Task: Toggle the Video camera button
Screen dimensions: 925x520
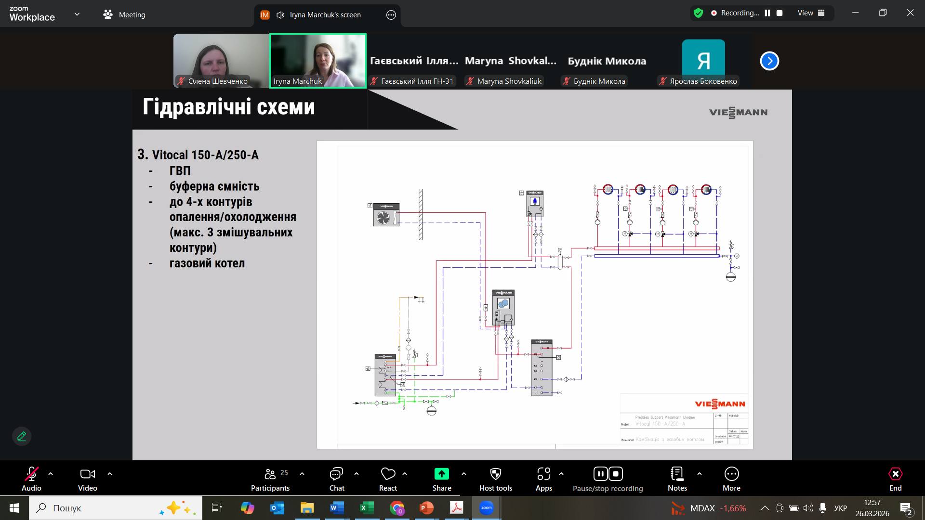Action: pyautogui.click(x=87, y=474)
